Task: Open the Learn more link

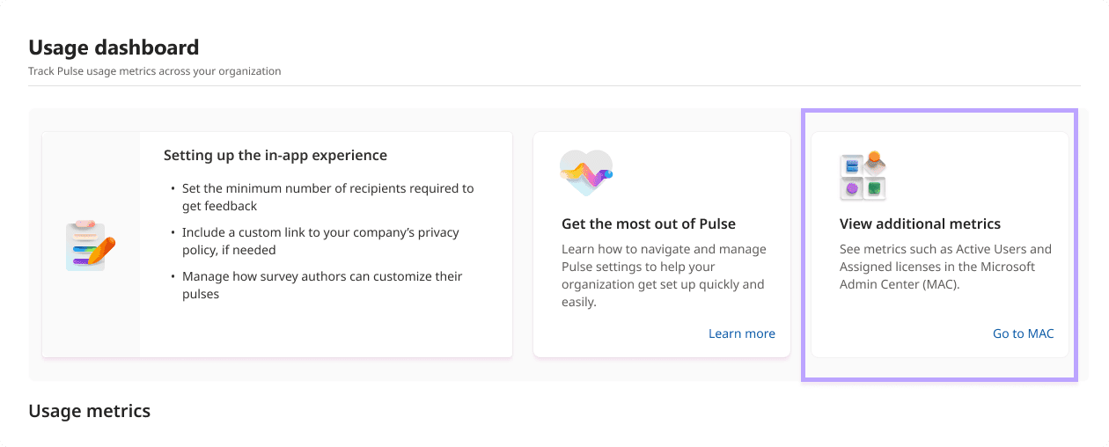Action: pyautogui.click(x=741, y=333)
